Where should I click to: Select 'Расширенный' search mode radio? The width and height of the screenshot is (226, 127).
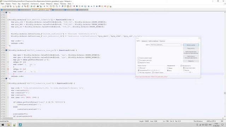pyautogui.click(x=138, y=70)
